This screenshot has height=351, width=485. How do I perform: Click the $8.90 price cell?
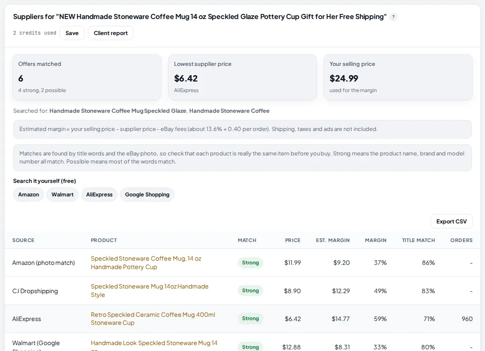click(292, 291)
